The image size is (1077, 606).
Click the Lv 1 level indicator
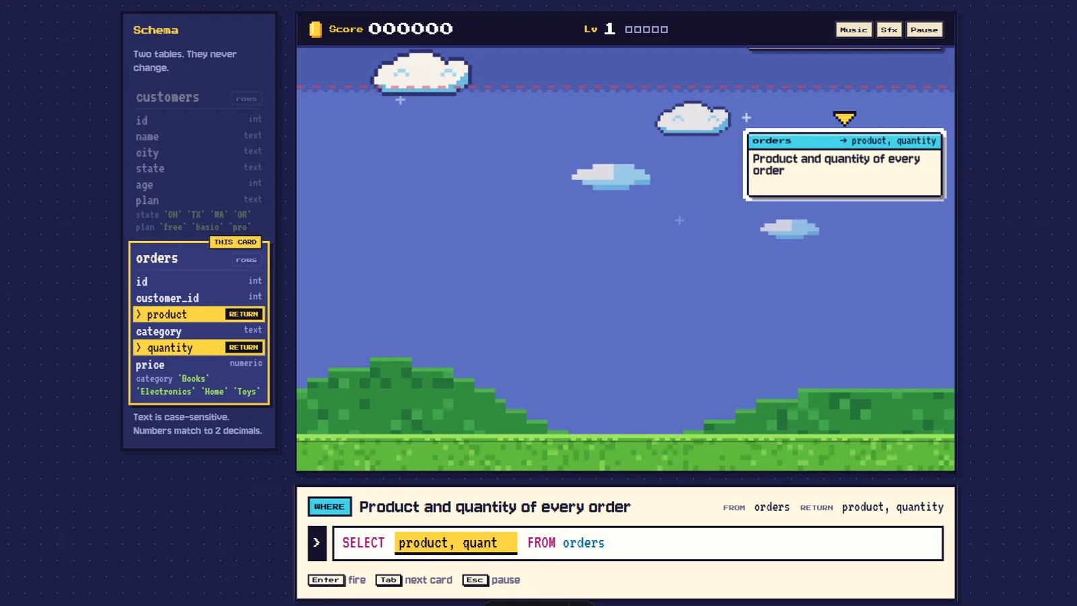pyautogui.click(x=599, y=29)
